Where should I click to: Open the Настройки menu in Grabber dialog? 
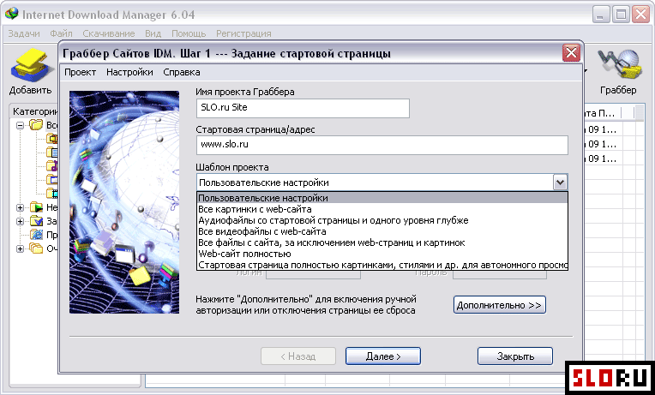pos(129,72)
